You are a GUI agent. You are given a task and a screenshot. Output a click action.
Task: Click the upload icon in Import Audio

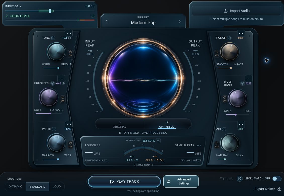(226, 11)
